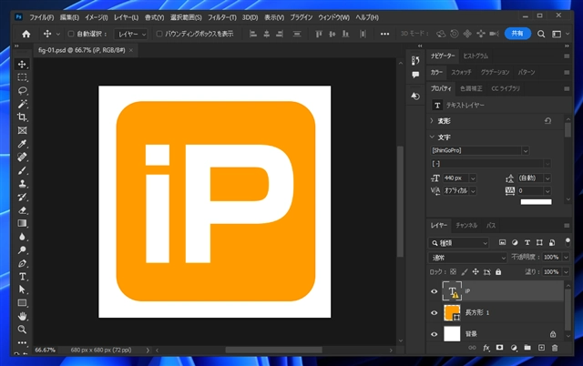Activate the Zoom tool magnifier

23,329
